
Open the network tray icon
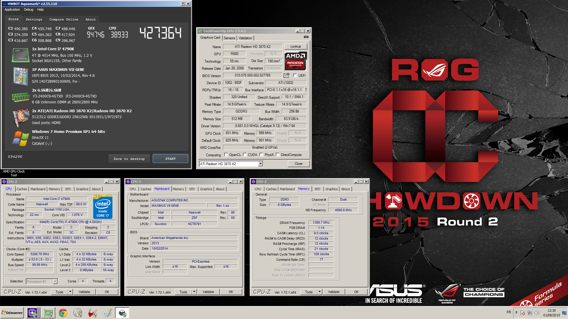[530, 313]
